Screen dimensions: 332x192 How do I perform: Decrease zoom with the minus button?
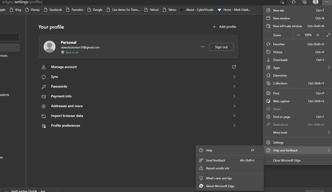pyautogui.click(x=298, y=35)
